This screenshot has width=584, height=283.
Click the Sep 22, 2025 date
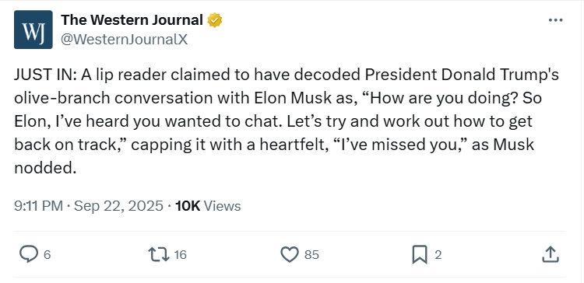click(118, 206)
